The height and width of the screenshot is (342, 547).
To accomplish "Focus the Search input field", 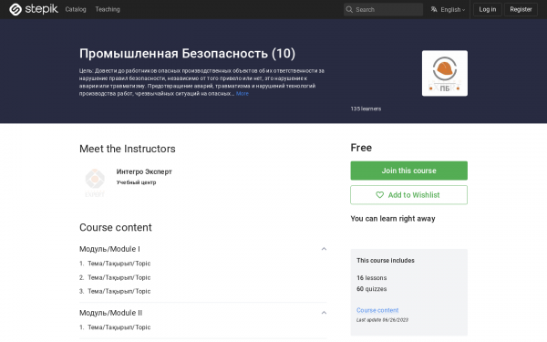I will 383,9.
